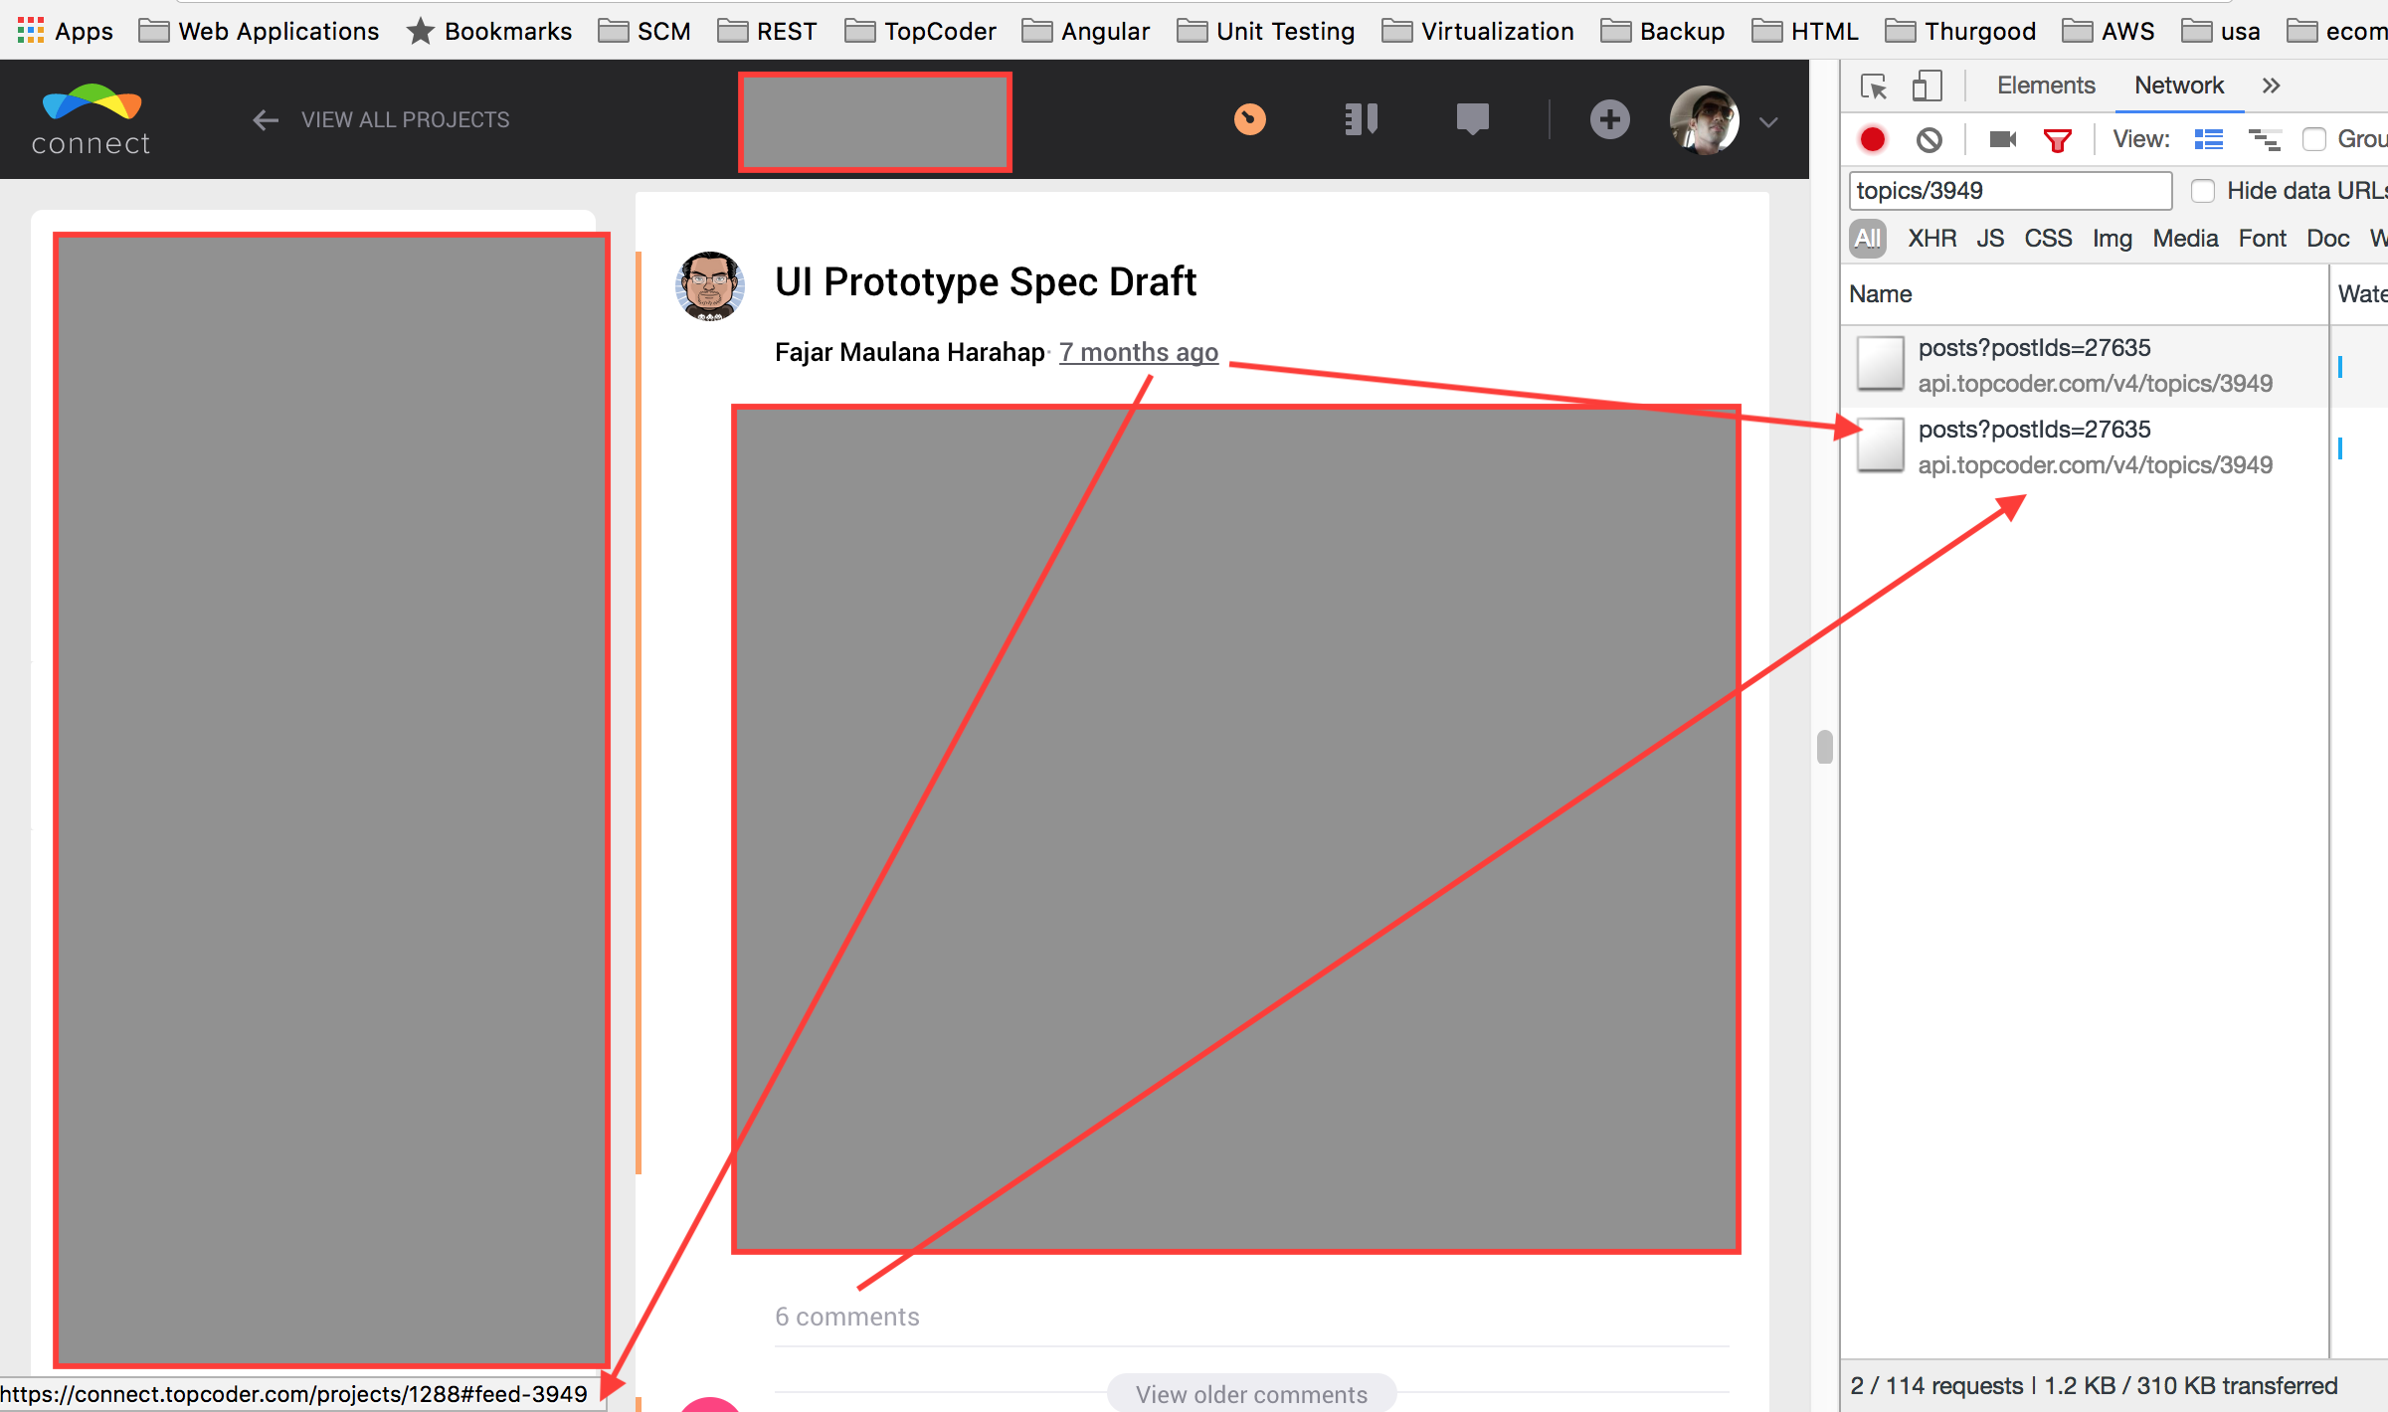Click the red filter funnel icon
The width and height of the screenshot is (2388, 1412).
click(x=2057, y=139)
